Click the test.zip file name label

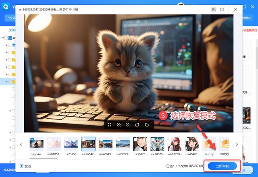[209, 154]
